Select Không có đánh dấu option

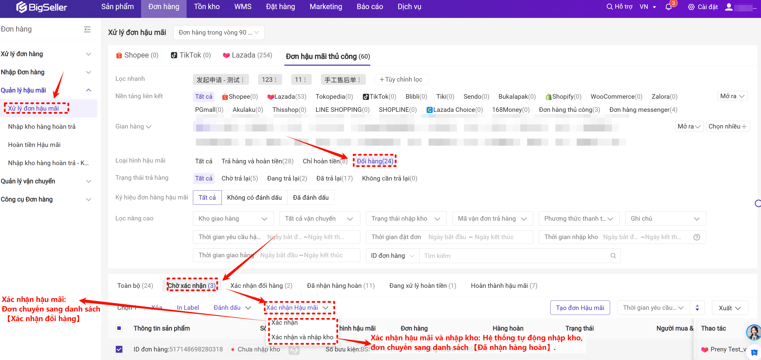[x=254, y=197]
